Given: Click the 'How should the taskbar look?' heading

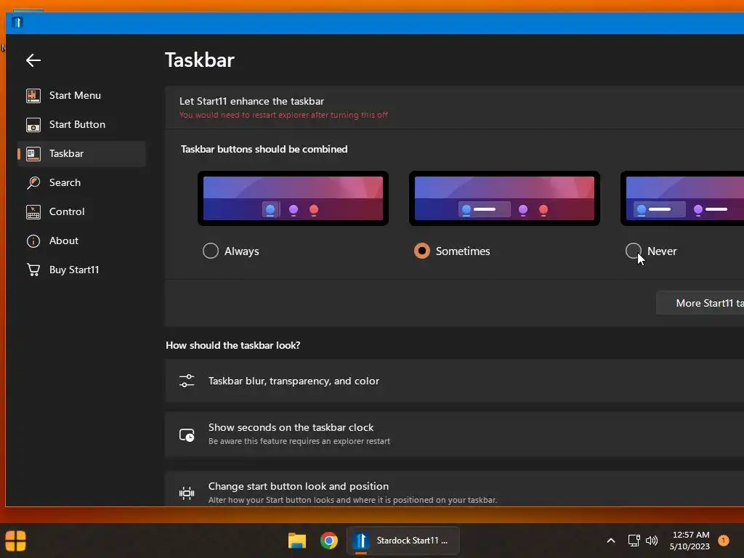Looking at the screenshot, I should click(x=233, y=345).
